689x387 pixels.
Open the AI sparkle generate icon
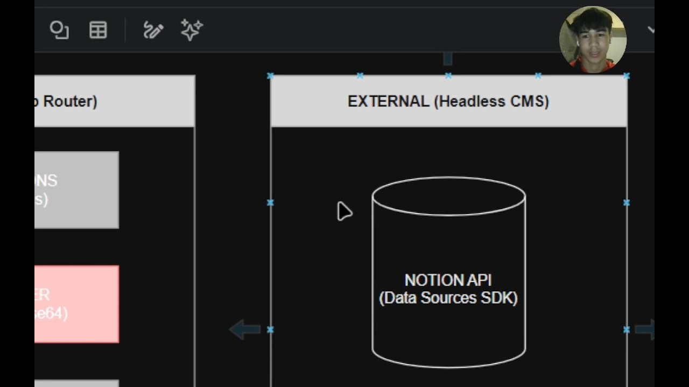(192, 30)
